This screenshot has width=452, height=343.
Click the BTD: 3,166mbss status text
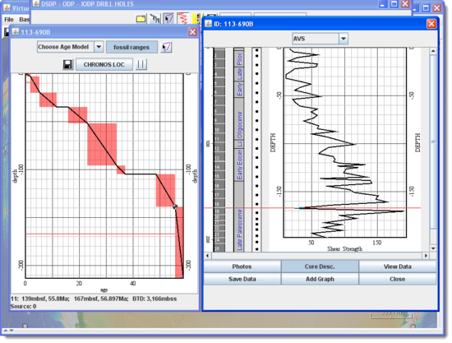point(155,299)
